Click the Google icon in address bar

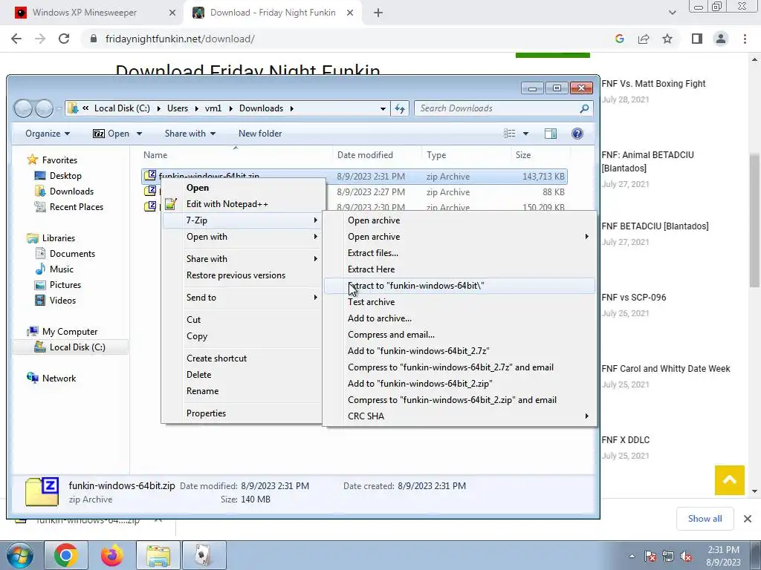(619, 39)
